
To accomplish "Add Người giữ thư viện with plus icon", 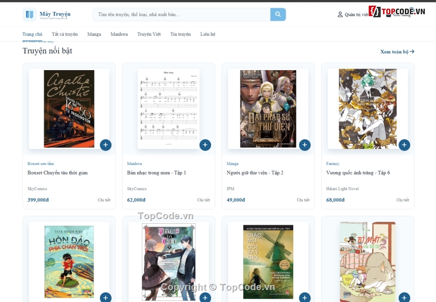I will pyautogui.click(x=305, y=145).
